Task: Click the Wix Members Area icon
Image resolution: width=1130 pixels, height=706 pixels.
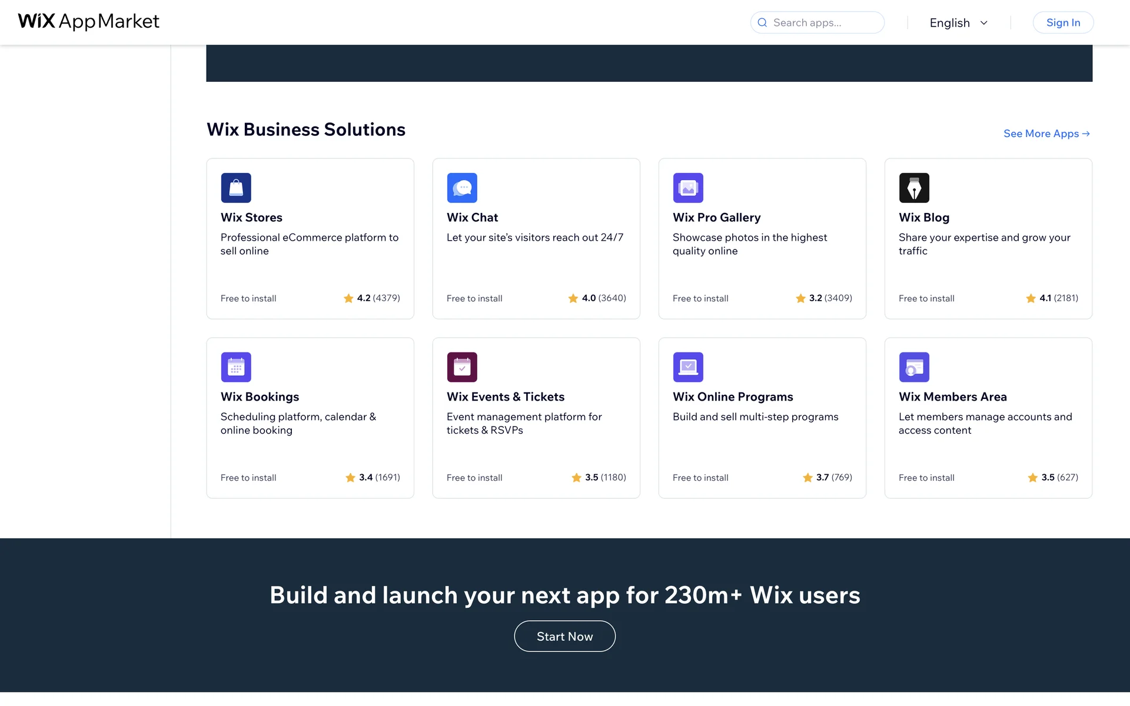Action: click(914, 367)
